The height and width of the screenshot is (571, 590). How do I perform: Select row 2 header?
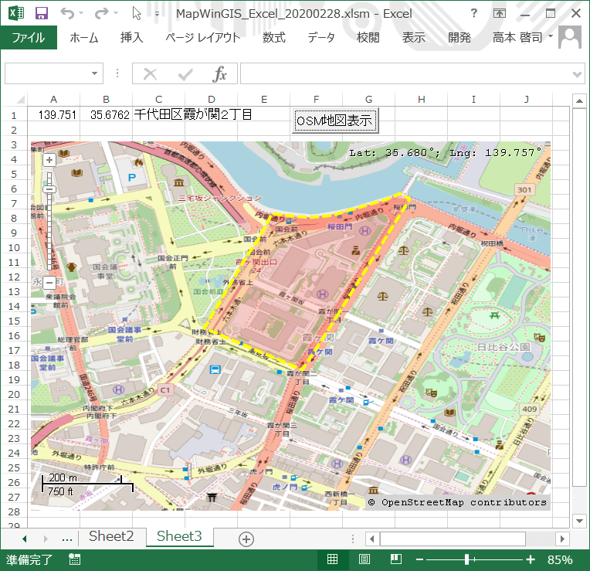click(x=14, y=130)
